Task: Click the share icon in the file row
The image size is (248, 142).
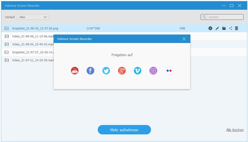Action: [x=231, y=28]
